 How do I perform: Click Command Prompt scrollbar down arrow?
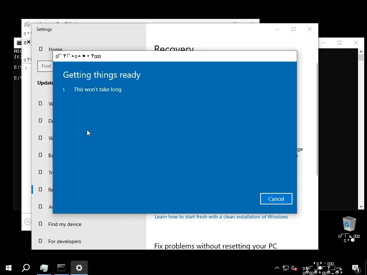361,207
